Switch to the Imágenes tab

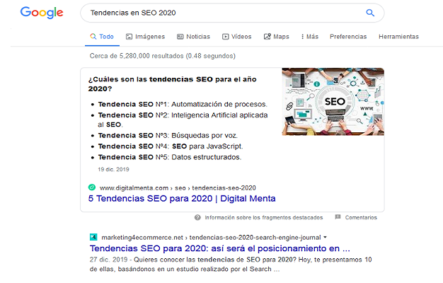pos(145,36)
